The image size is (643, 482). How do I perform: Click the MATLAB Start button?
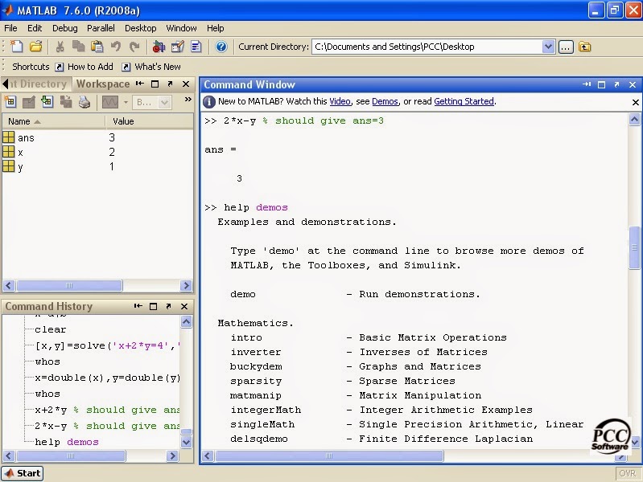pos(23,473)
